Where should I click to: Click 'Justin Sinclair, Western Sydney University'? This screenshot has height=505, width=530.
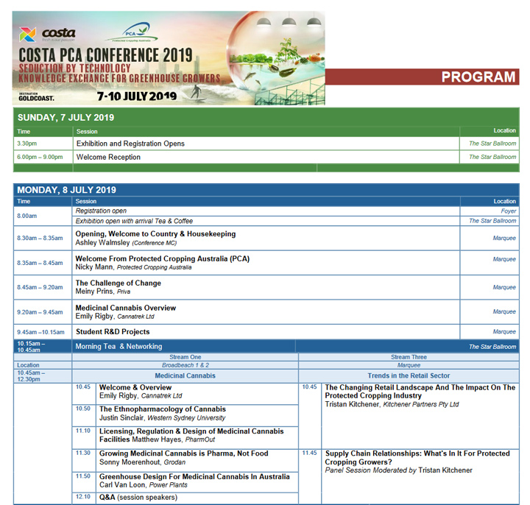pos(162,418)
